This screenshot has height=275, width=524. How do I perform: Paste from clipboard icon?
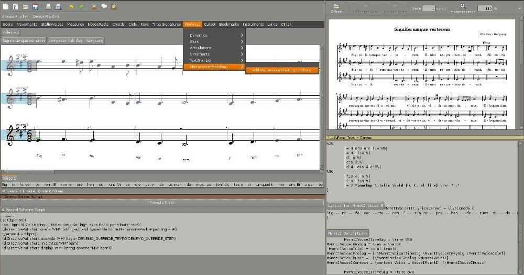(x=114, y=7)
